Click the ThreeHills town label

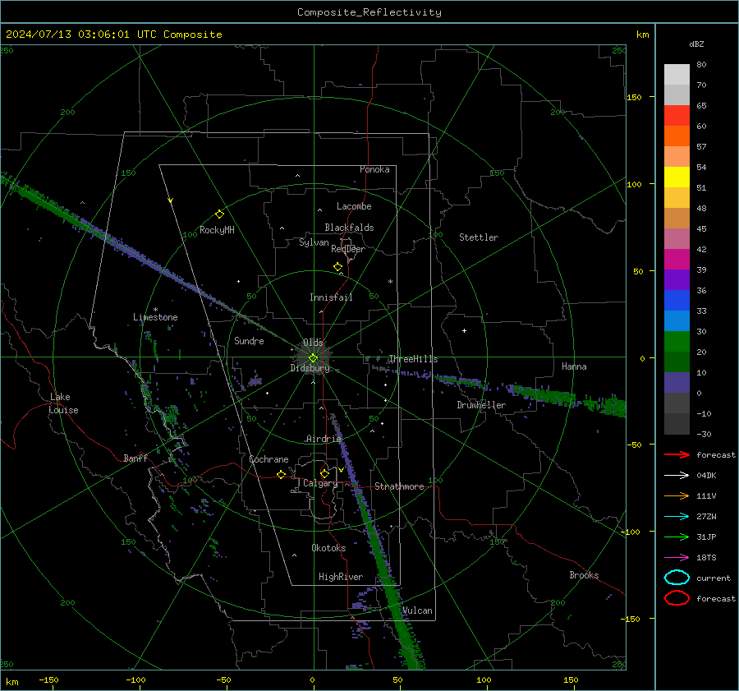413,359
